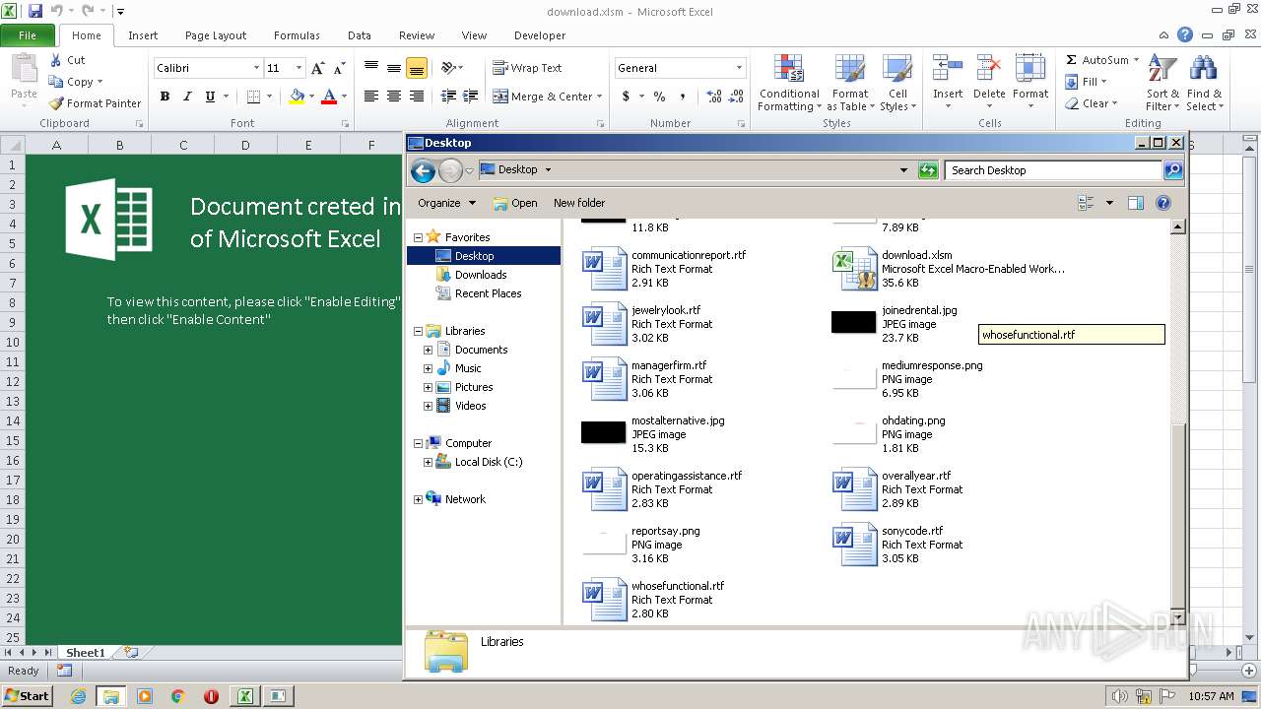Select Middle Align icon in Alignment group
Viewport: 1261px width, 709px height.
coord(393,68)
